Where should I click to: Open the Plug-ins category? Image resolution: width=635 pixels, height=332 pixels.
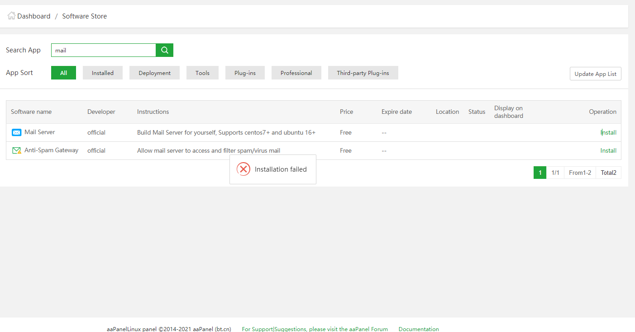pos(245,73)
